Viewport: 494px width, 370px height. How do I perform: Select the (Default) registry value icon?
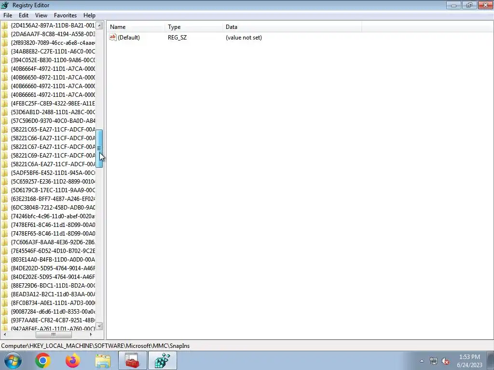click(x=113, y=37)
